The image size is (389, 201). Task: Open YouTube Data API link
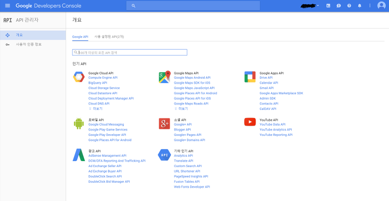tap(272, 124)
